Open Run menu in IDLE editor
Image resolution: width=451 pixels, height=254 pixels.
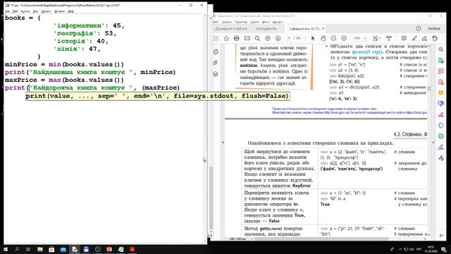click(35, 11)
